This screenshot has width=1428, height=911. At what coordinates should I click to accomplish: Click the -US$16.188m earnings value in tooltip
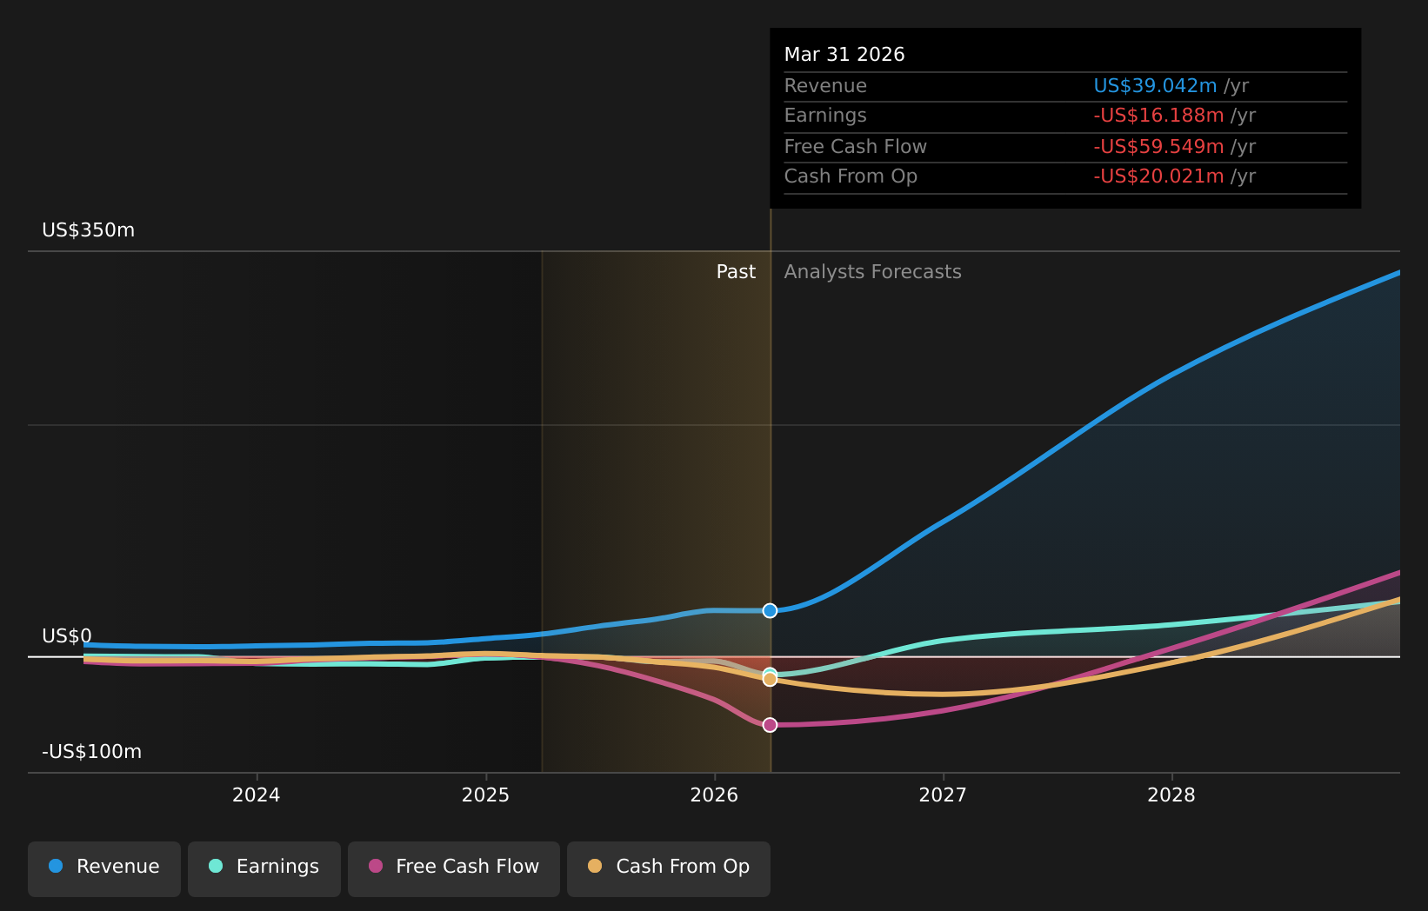(x=1158, y=116)
